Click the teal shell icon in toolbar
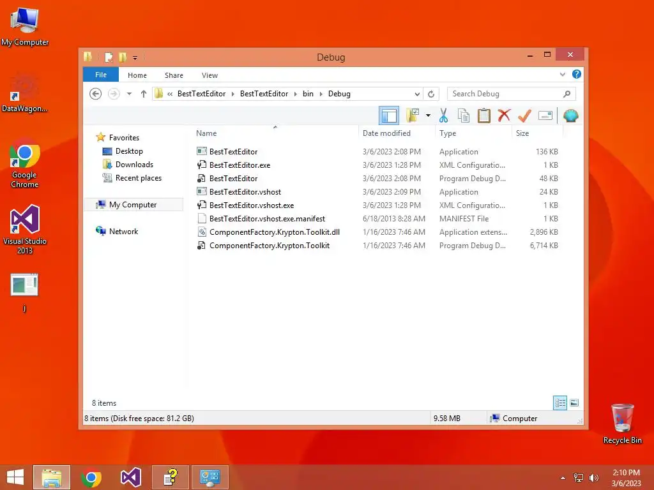654x490 pixels. pyautogui.click(x=570, y=115)
